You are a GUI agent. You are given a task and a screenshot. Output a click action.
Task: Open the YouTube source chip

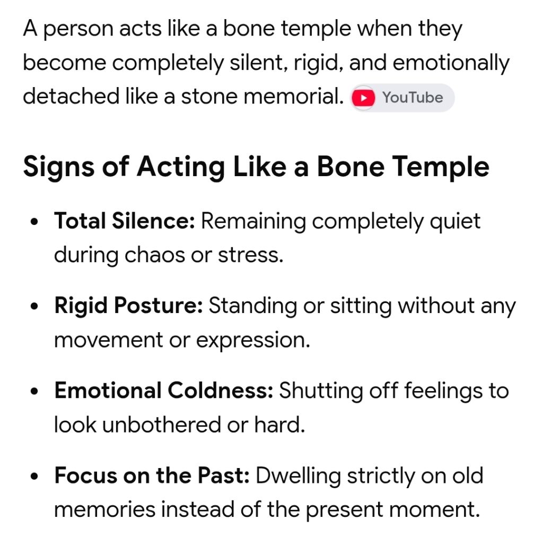coord(402,98)
